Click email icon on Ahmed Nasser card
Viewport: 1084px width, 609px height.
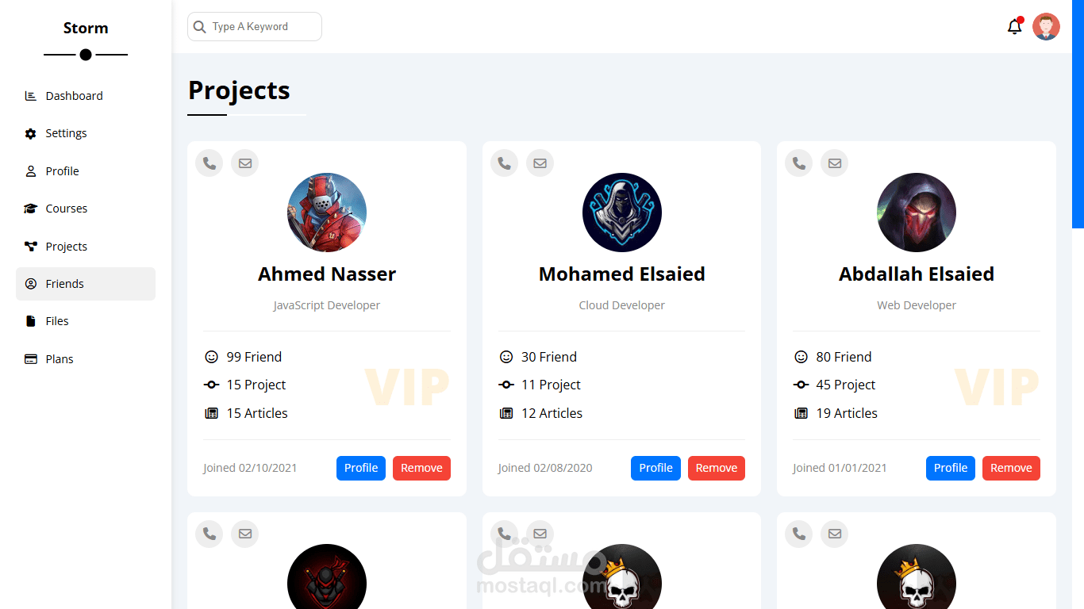(245, 163)
